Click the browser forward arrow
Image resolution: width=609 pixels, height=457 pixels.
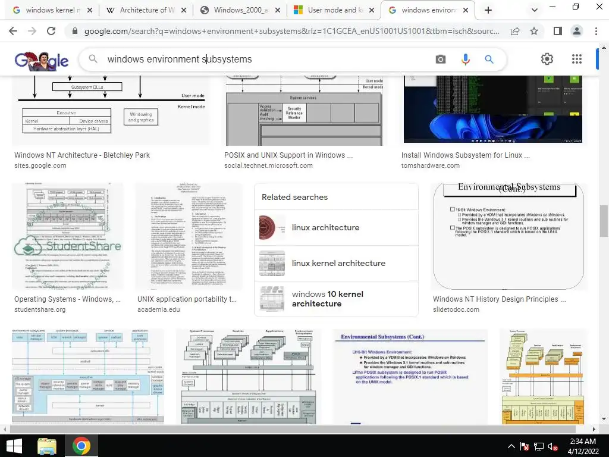click(x=32, y=31)
